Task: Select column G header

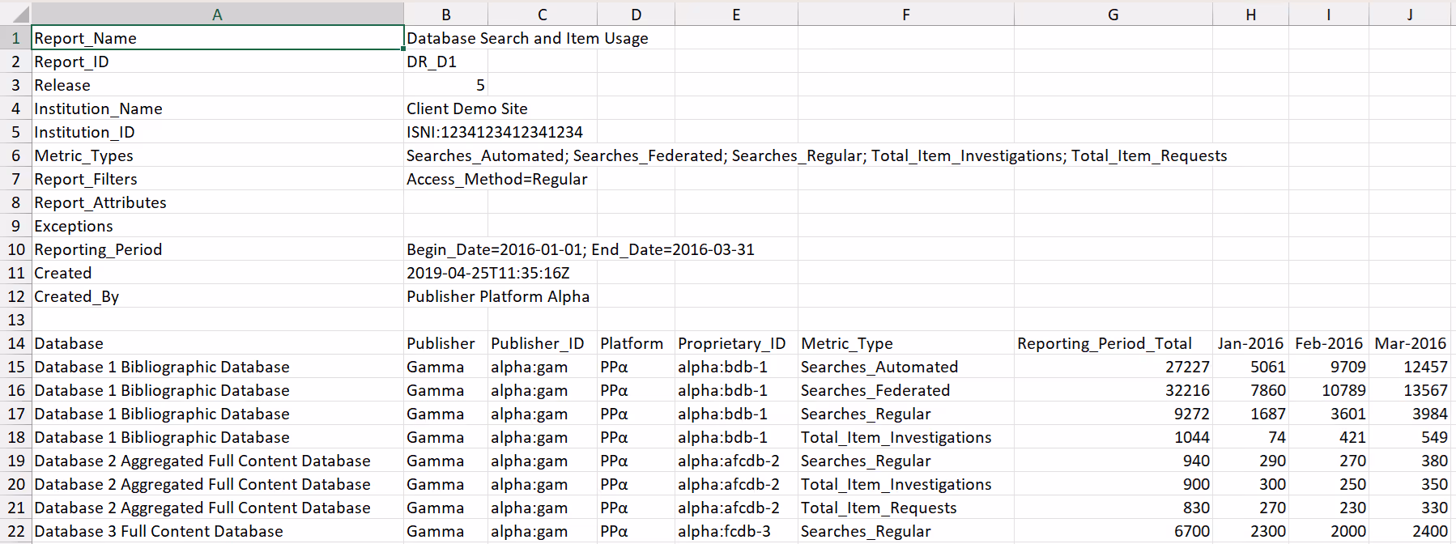Action: [1113, 14]
